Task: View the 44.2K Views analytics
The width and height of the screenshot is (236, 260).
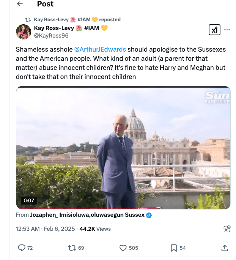Action: coord(95,229)
